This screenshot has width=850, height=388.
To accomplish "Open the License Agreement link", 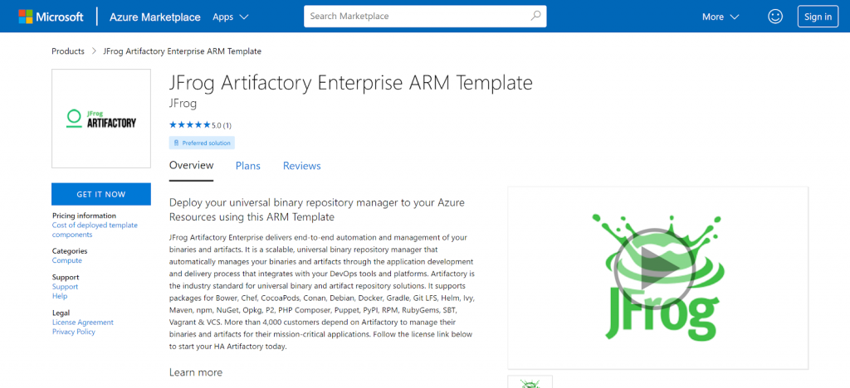I will [x=83, y=323].
